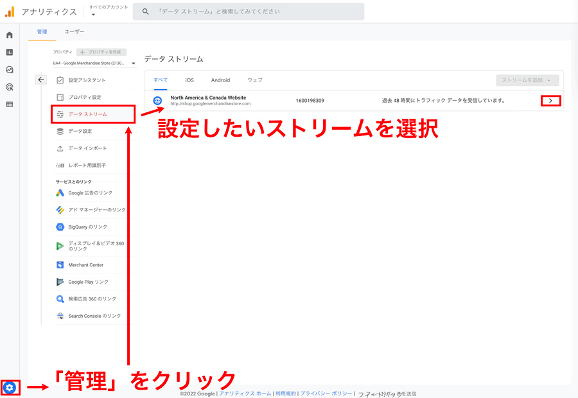Click the Search Console icon
The width and height of the screenshot is (578, 398).
pyautogui.click(x=60, y=316)
